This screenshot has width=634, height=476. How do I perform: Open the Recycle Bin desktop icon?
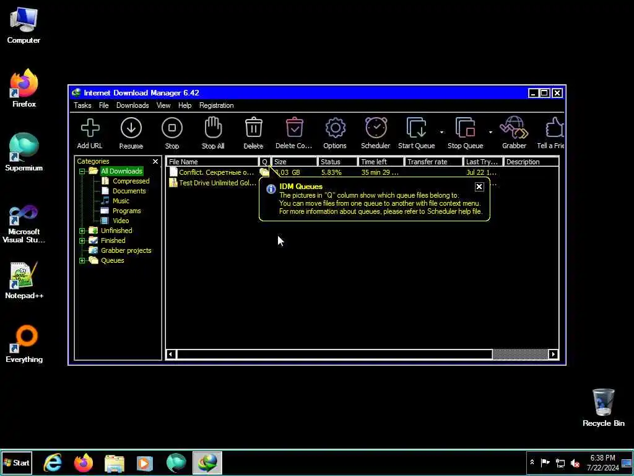[603, 408]
